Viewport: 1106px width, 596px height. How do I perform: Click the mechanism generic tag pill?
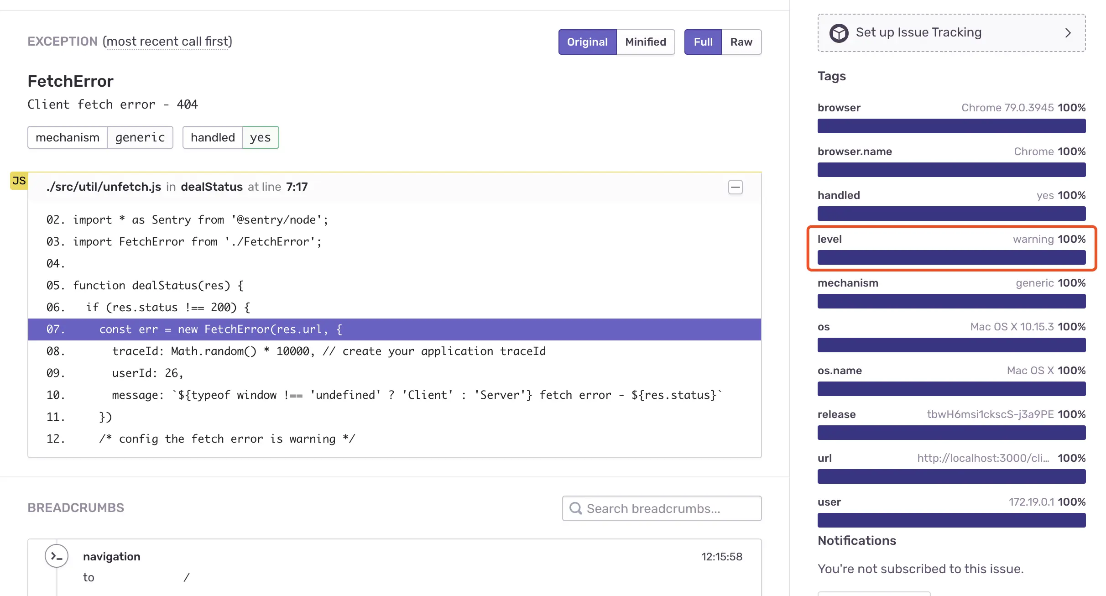click(x=100, y=137)
